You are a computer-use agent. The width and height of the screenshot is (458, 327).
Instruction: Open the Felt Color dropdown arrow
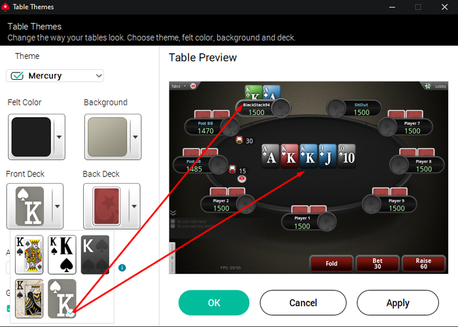(x=59, y=137)
